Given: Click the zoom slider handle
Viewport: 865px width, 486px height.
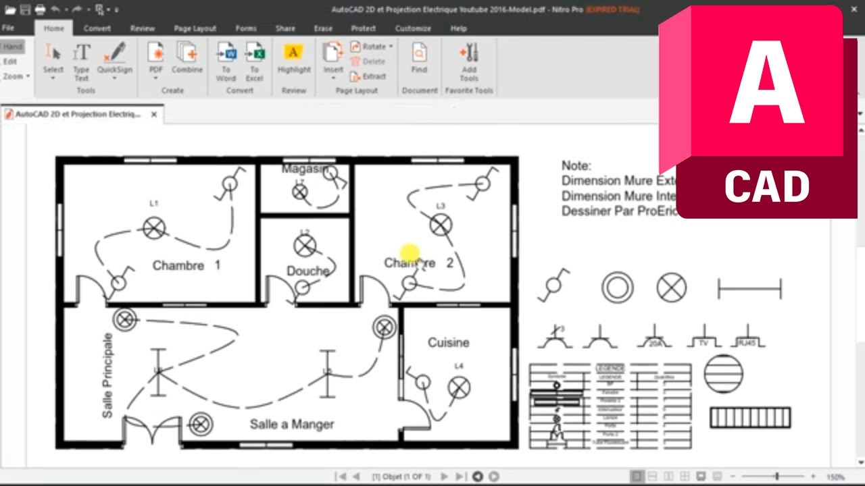Looking at the screenshot, I should coord(777,477).
